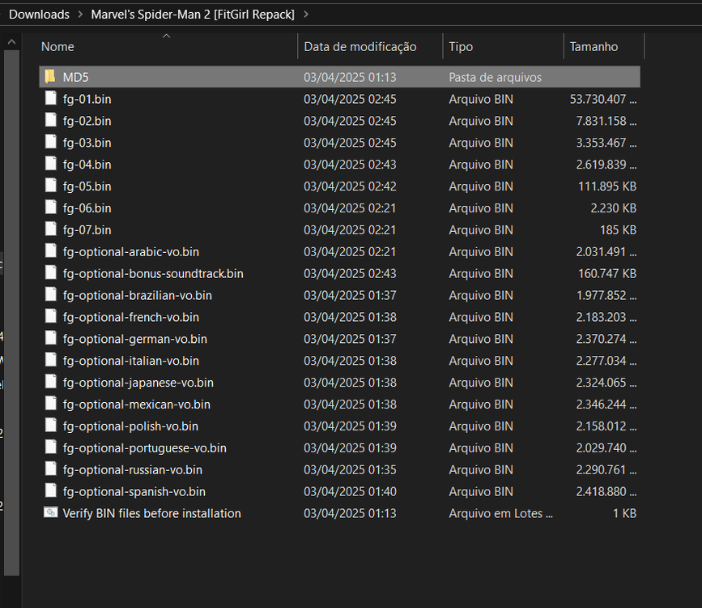Sort by the Data de modificação column
The height and width of the screenshot is (608, 702).
360,47
